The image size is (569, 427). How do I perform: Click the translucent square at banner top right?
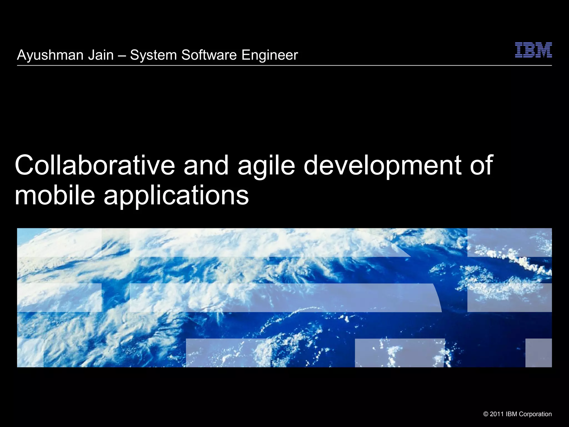tap(509, 242)
